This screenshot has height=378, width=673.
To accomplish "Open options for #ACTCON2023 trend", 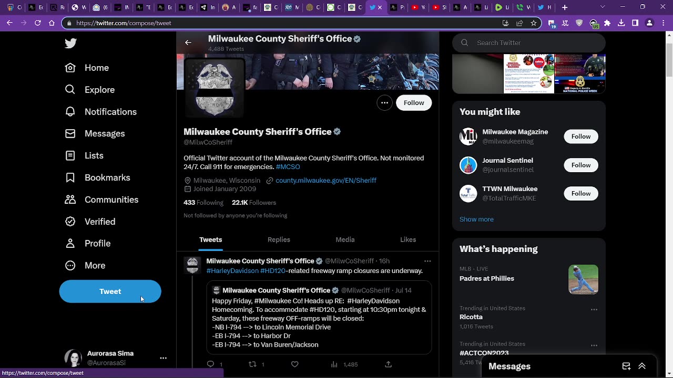I will pos(594,345).
